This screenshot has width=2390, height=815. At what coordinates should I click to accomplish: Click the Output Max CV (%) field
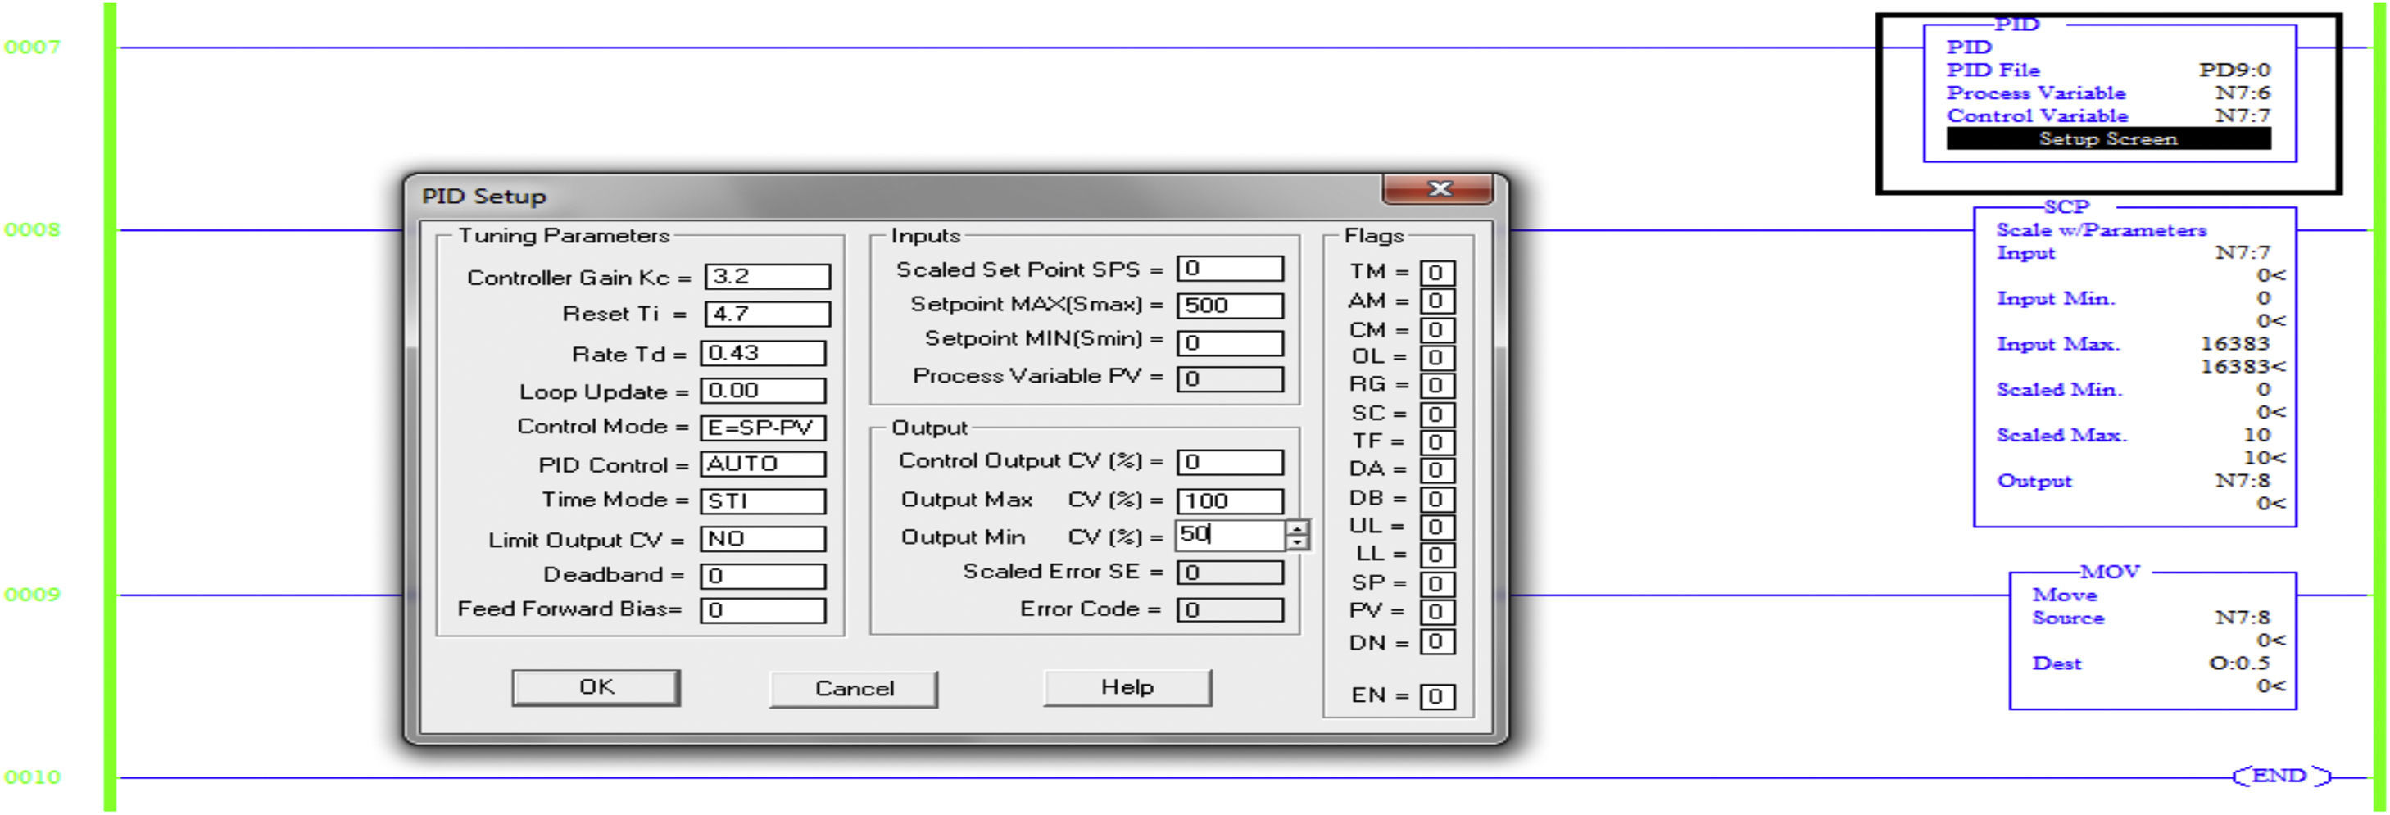pyautogui.click(x=1229, y=501)
